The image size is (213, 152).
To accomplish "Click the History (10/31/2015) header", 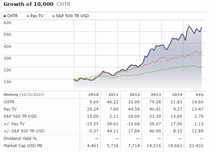I will pos(24,95).
